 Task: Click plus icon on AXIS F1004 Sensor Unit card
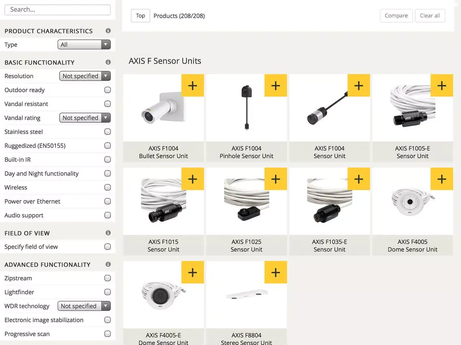tap(359, 85)
